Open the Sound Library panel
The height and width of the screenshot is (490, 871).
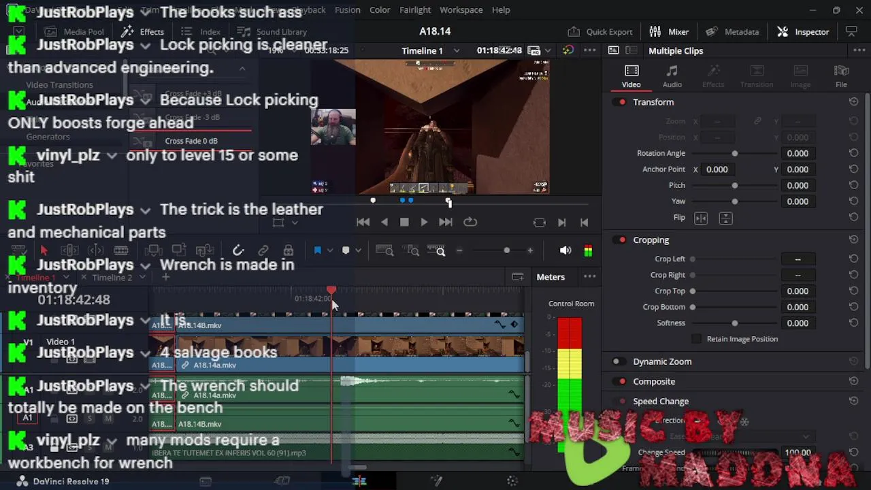tap(272, 32)
